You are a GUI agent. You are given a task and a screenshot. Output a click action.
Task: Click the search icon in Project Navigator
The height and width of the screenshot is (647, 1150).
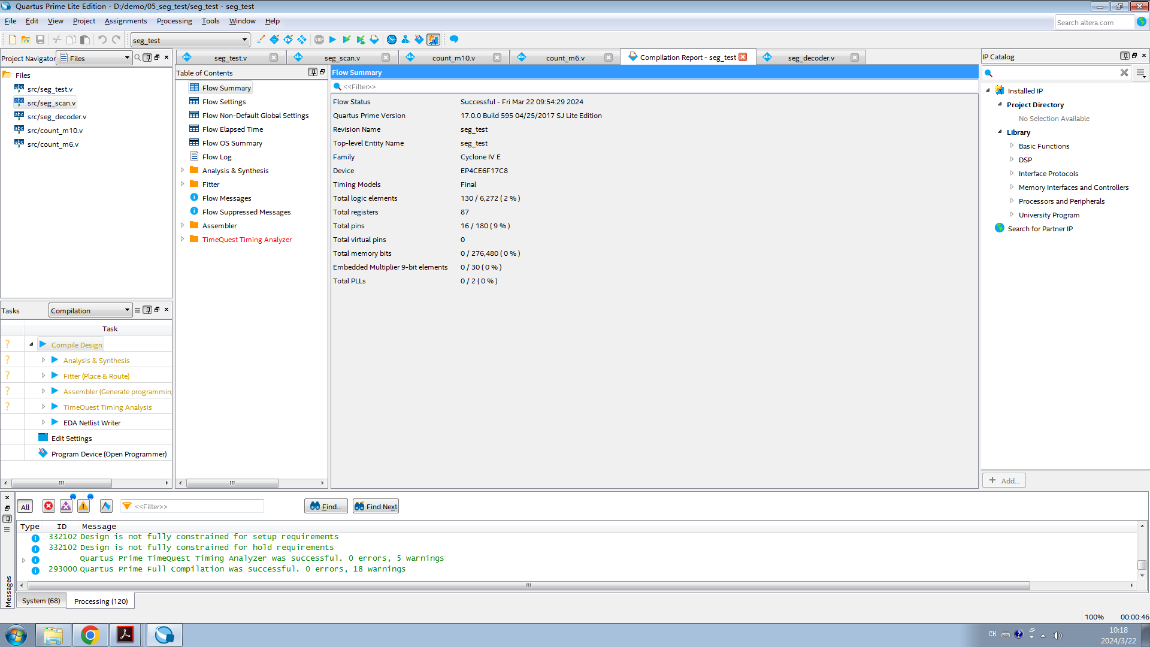tap(138, 58)
